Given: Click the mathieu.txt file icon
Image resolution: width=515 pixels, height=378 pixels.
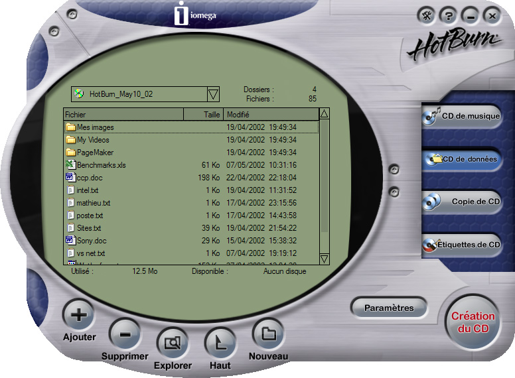Looking at the screenshot, I should click(x=70, y=203).
